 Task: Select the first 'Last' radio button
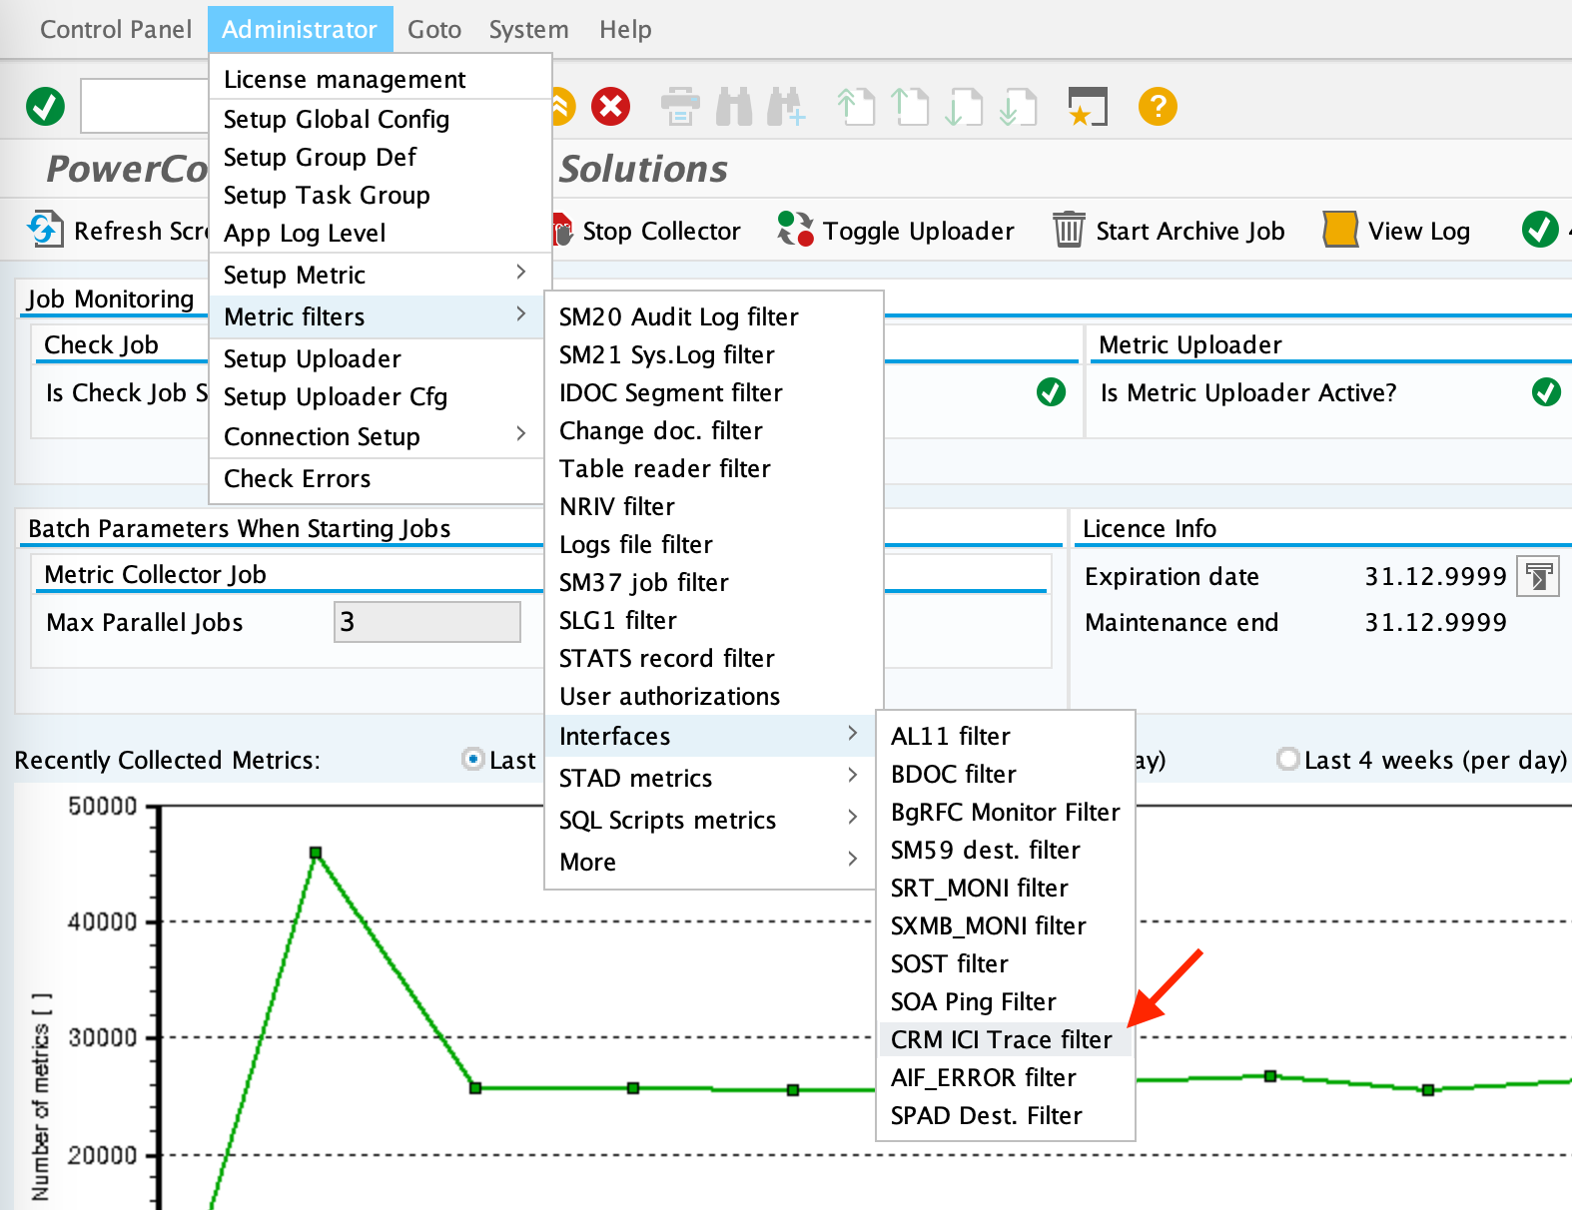point(473,760)
